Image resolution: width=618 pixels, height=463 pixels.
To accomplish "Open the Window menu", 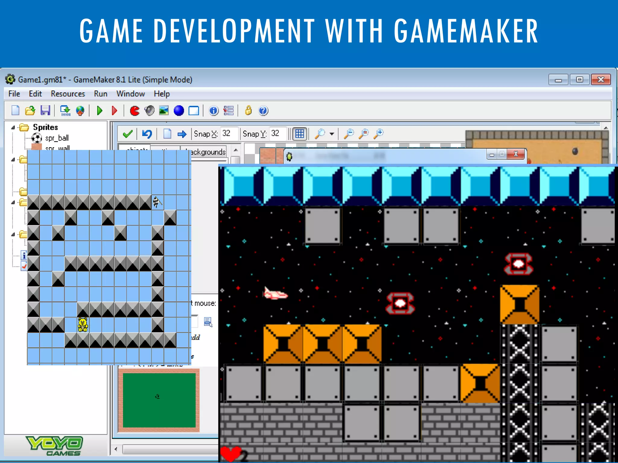I will pos(131,94).
